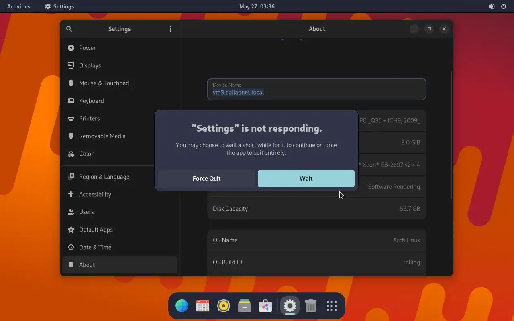Open the clock showing May 27 03:36
Viewport: 514px width, 321px height.
(257, 6)
